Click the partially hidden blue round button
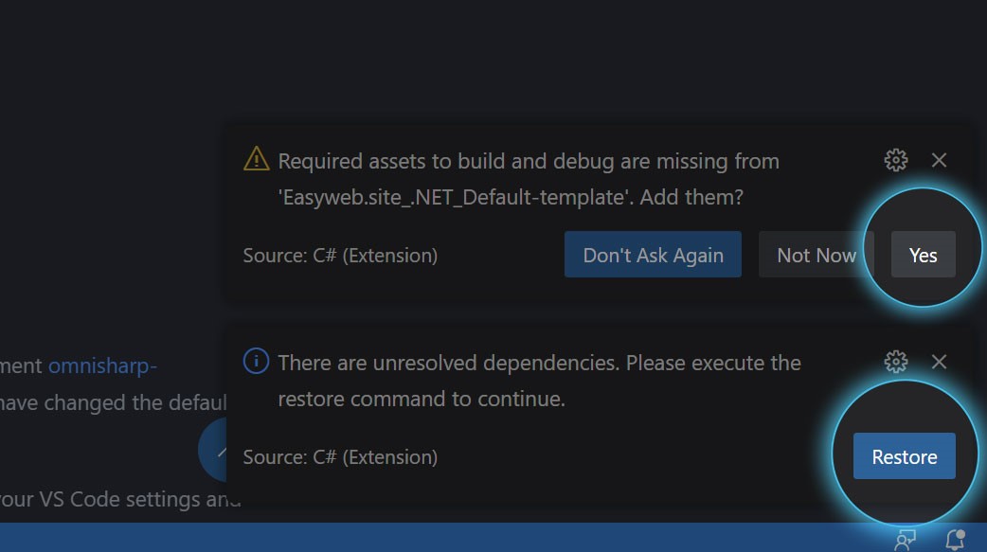 [212, 450]
